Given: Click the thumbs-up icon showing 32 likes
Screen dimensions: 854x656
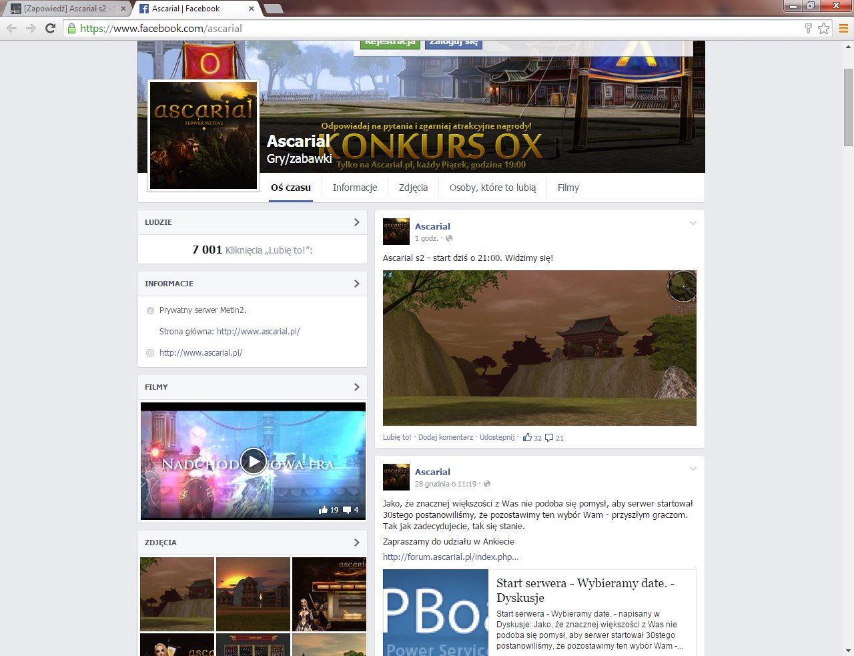Looking at the screenshot, I should [x=527, y=438].
